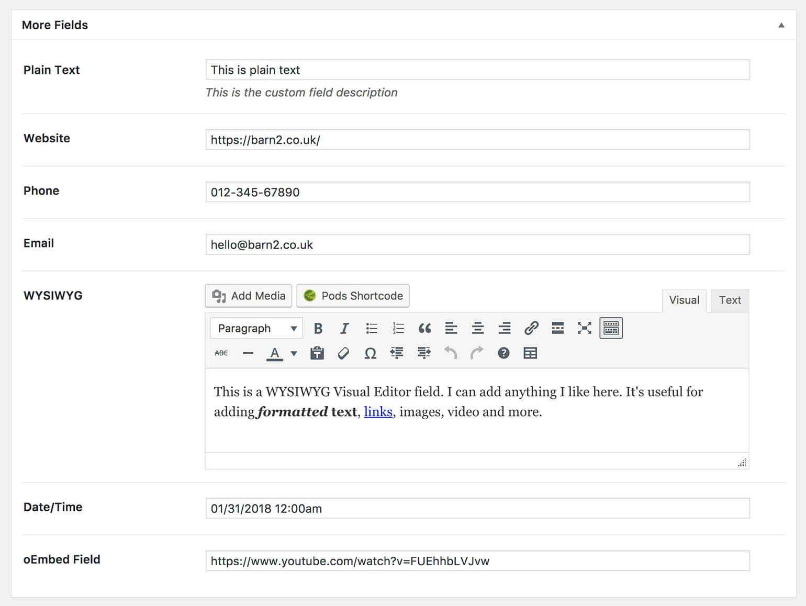
Task: Insert a special character
Action: [x=370, y=353]
